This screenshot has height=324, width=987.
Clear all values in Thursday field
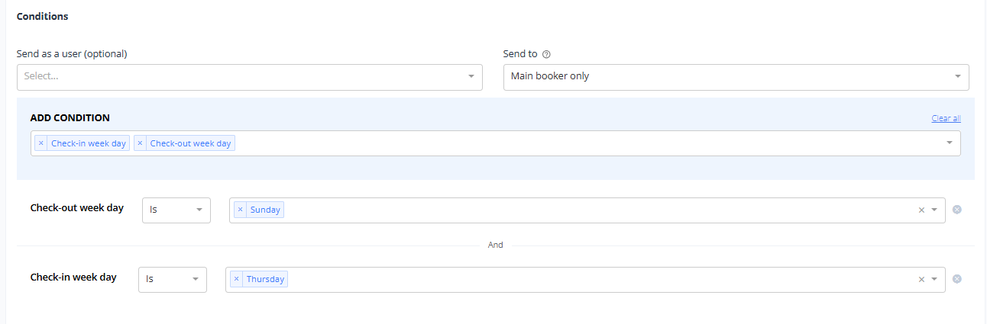pyautogui.click(x=921, y=279)
